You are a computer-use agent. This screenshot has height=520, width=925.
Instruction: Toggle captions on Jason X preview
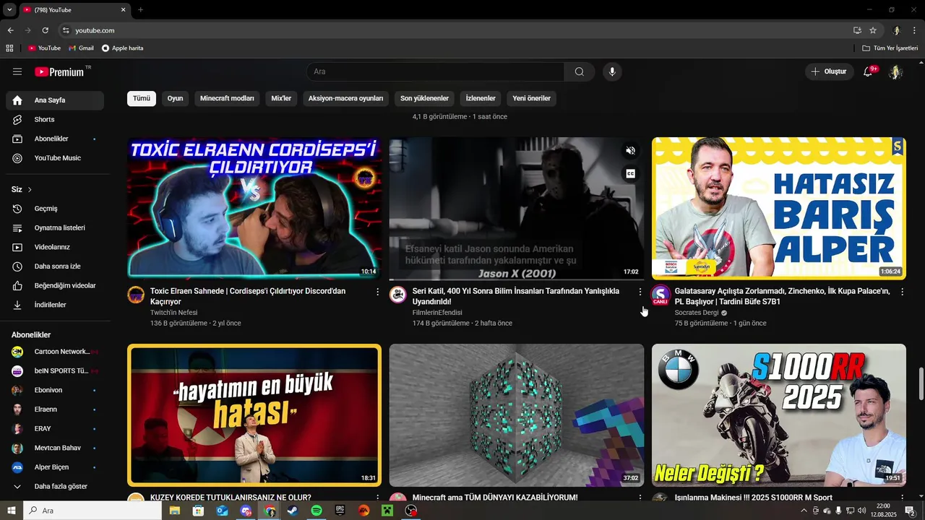pos(630,173)
